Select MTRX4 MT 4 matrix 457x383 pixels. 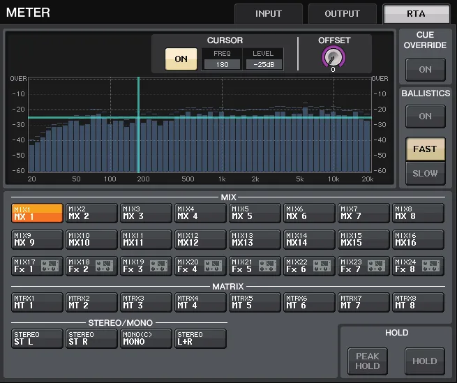(200, 303)
